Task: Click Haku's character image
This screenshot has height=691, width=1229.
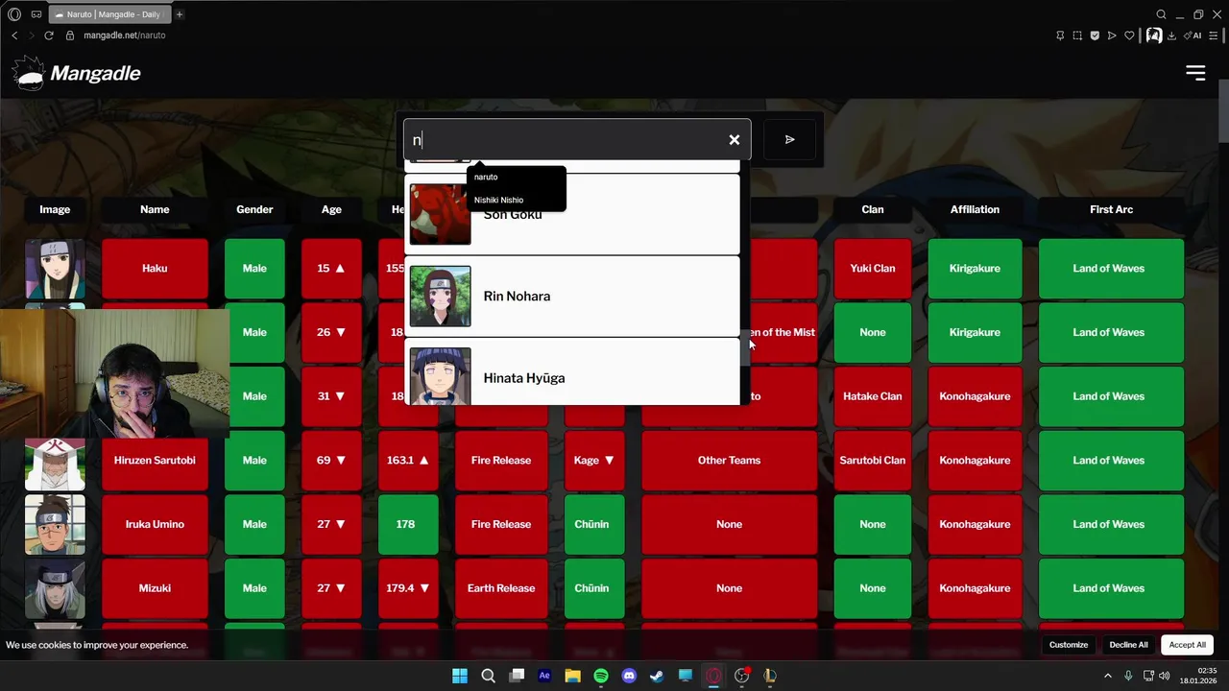Action: tap(55, 269)
